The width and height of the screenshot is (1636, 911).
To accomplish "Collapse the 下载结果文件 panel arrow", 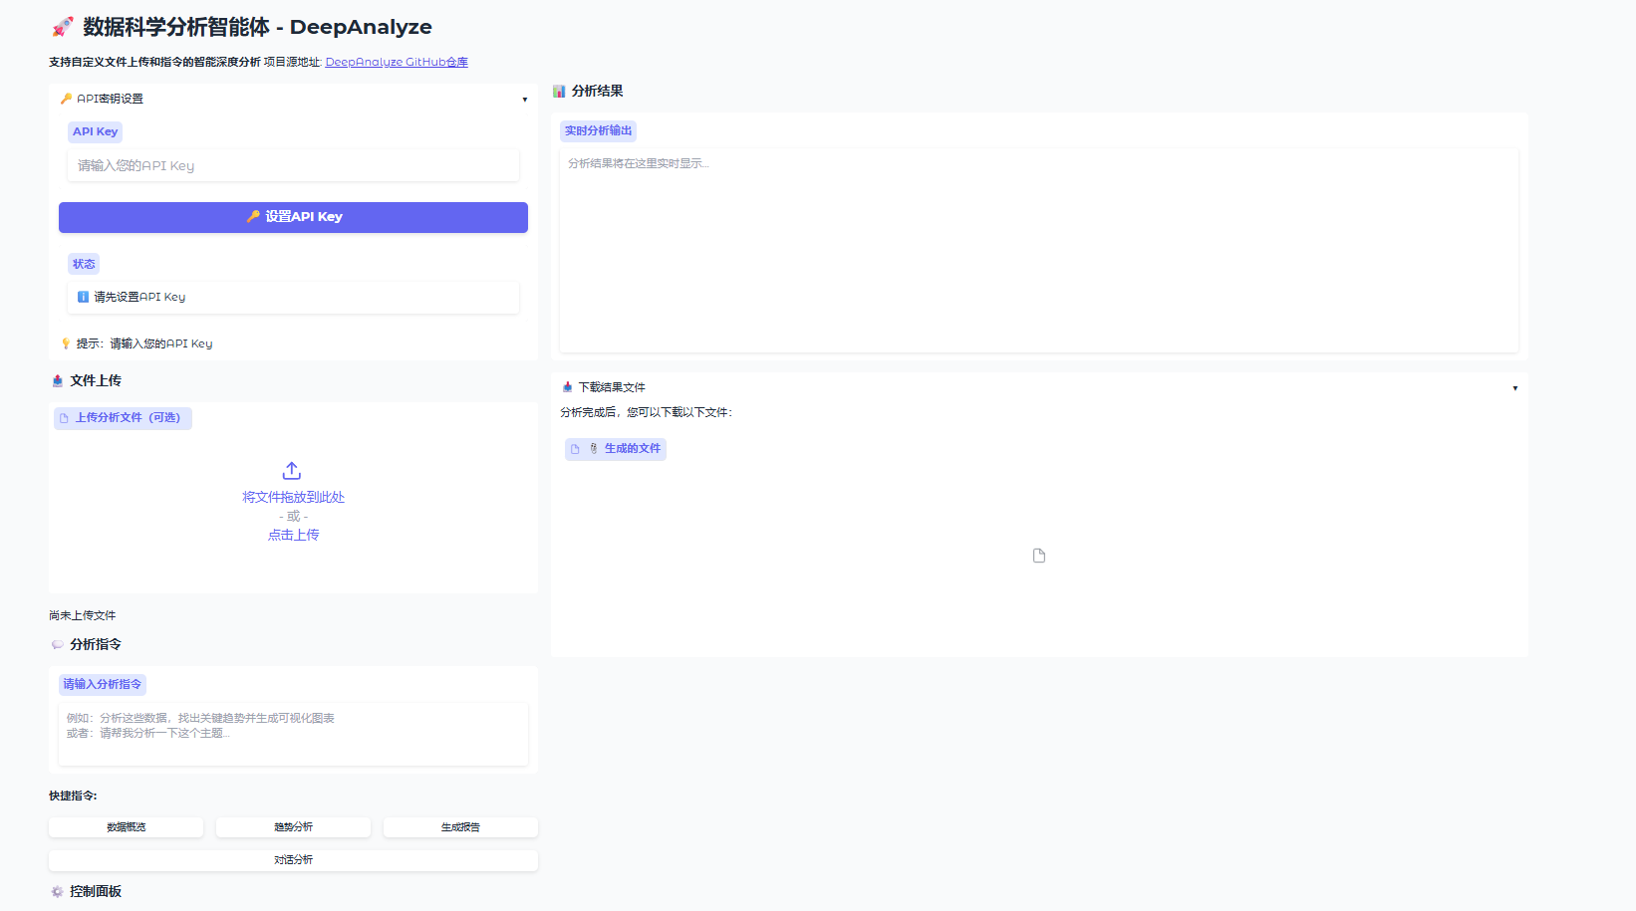I will point(1514,388).
